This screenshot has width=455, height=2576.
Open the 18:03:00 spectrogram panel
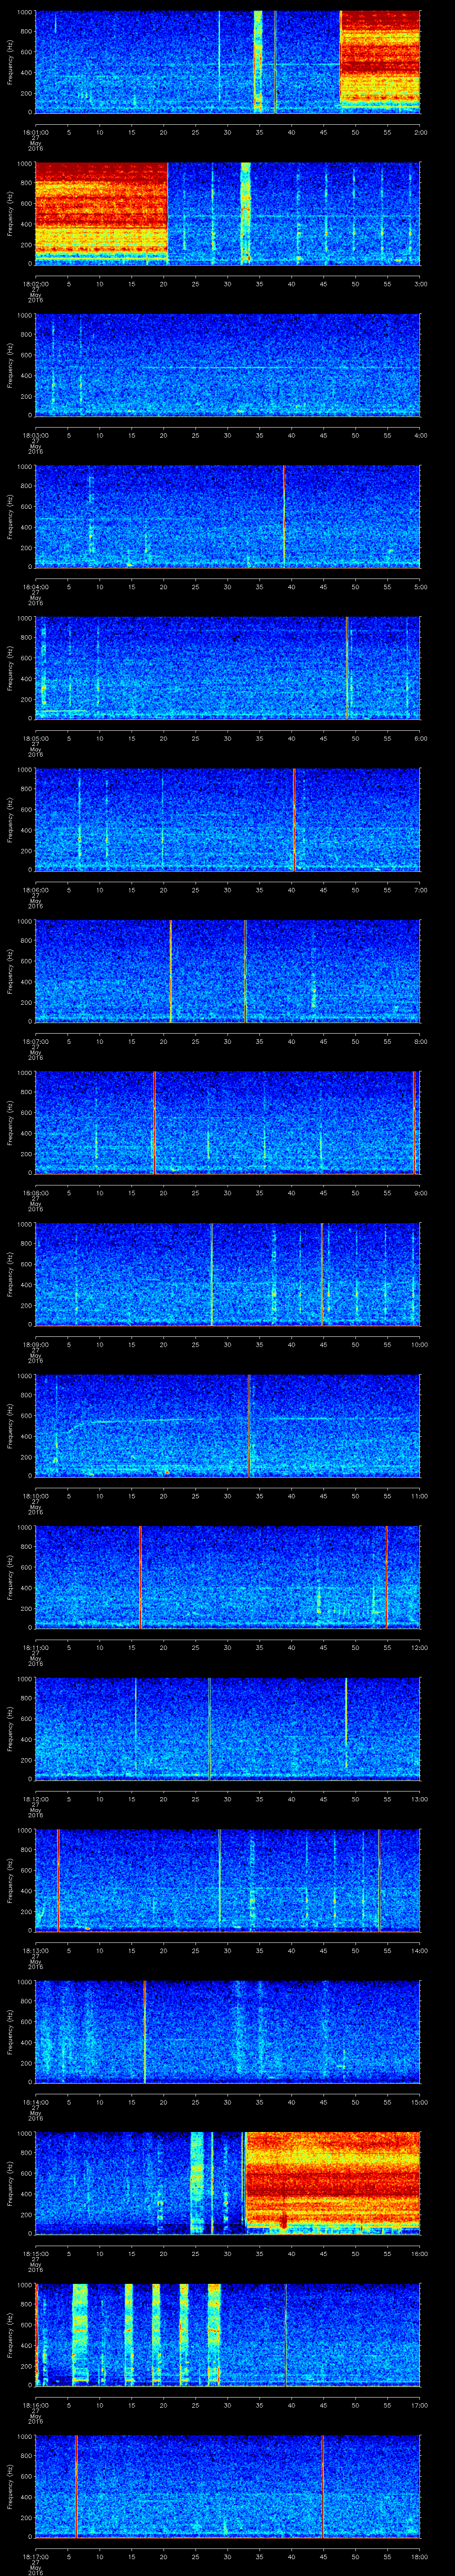click(x=227, y=364)
